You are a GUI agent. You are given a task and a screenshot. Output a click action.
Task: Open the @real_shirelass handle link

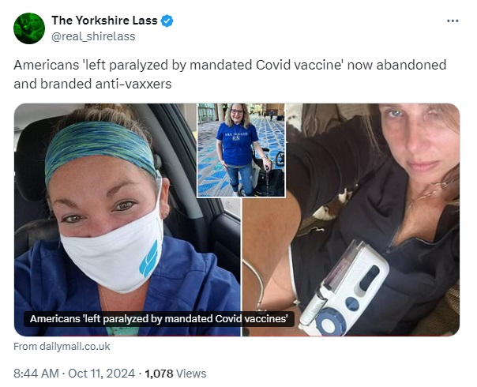click(93, 36)
